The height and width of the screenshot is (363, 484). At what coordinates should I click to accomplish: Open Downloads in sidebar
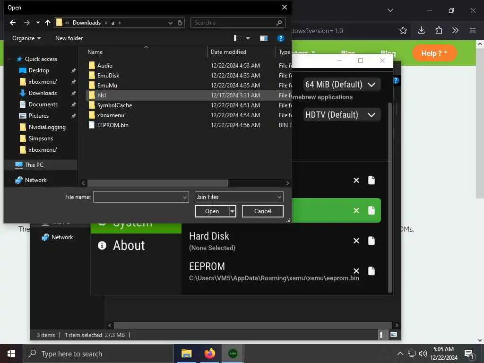[x=43, y=93]
